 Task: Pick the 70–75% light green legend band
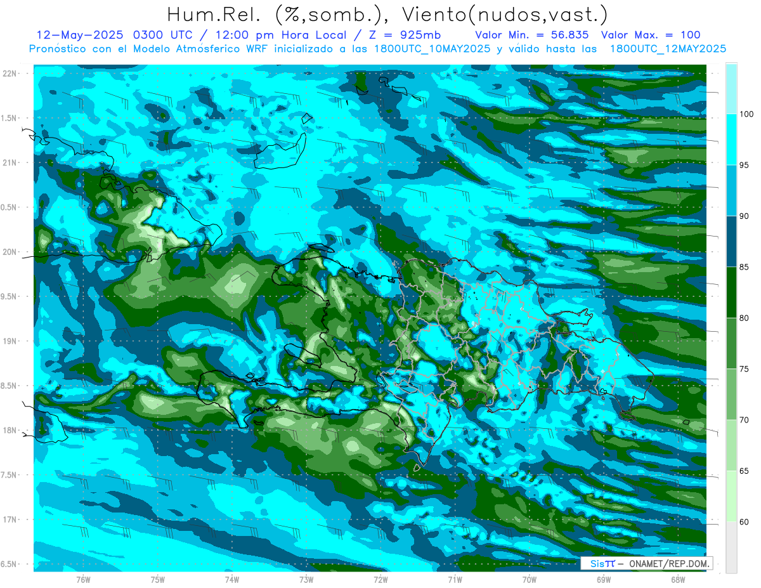click(731, 395)
